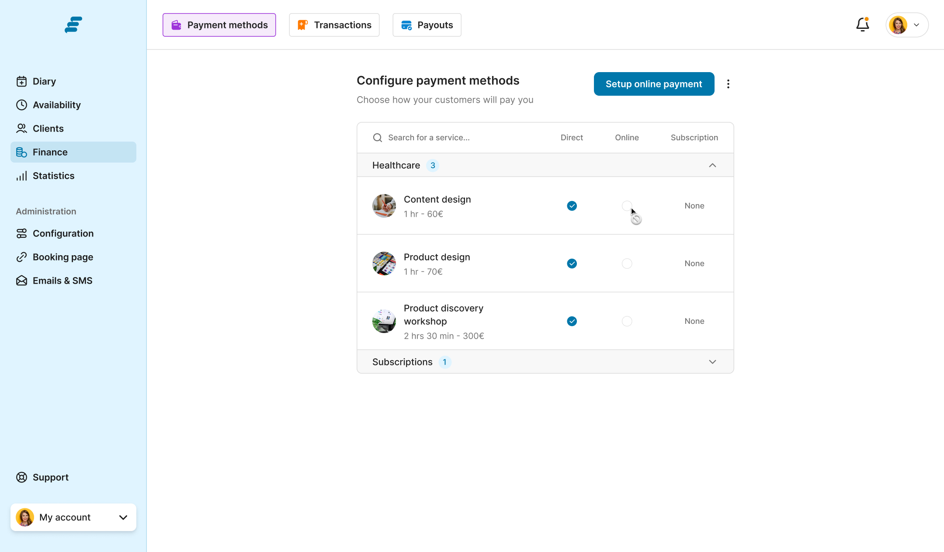The width and height of the screenshot is (944, 552).
Task: Open Configuration in Administration
Action: tap(62, 233)
